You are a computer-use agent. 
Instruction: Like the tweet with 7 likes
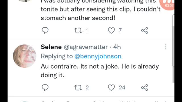(x=111, y=31)
